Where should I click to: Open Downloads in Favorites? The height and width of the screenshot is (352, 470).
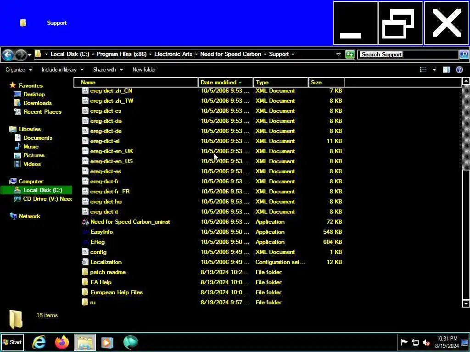click(x=38, y=103)
